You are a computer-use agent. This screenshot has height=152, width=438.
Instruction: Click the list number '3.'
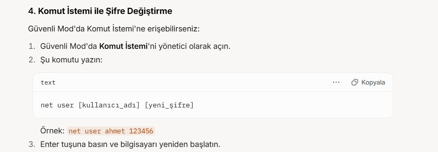pyautogui.click(x=32, y=145)
